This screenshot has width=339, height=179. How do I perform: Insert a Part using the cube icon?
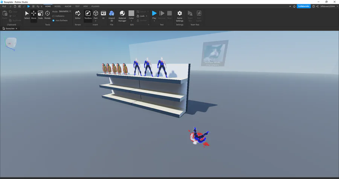[96, 14]
